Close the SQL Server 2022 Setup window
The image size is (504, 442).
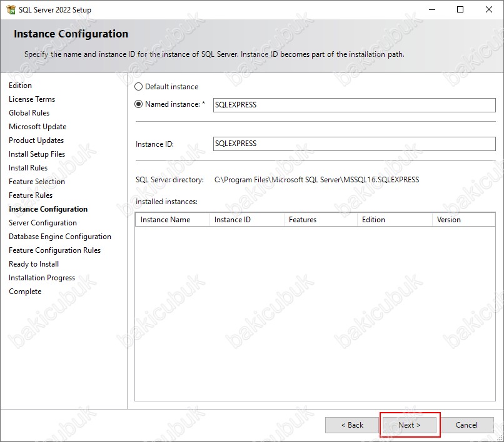click(489, 9)
